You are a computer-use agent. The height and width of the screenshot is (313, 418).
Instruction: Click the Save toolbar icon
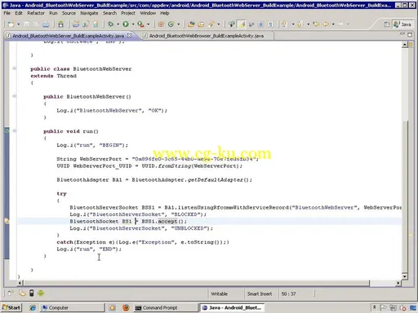26,24
